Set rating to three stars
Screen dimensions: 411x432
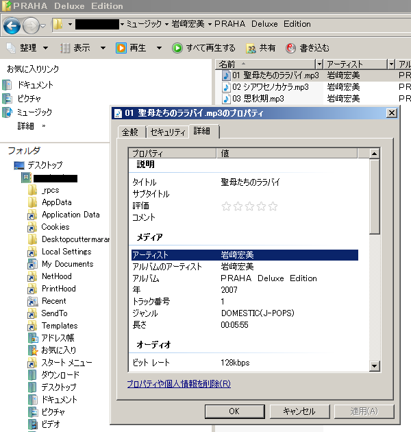click(x=250, y=206)
